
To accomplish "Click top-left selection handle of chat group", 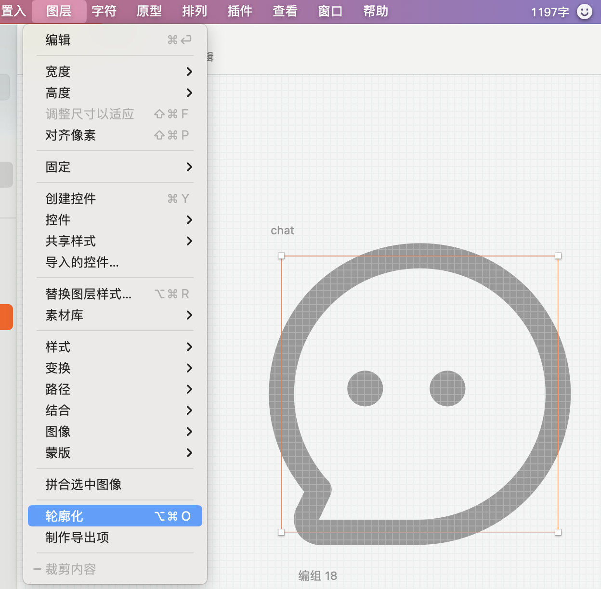I will pyautogui.click(x=281, y=256).
